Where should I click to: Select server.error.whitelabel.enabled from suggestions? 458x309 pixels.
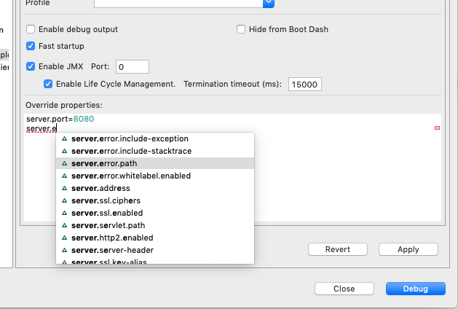click(131, 176)
